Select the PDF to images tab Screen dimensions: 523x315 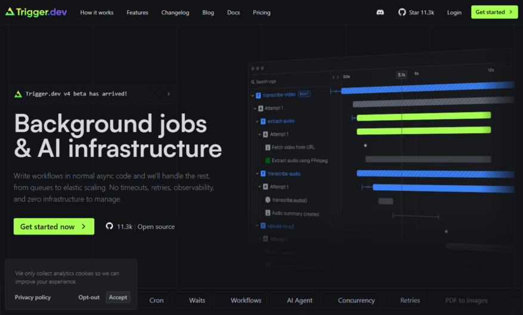pos(466,300)
